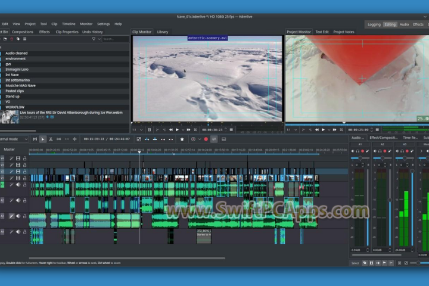Open Project Monitor zoom ratio dropdown
This screenshot has height=286, width=429.
tap(292, 130)
